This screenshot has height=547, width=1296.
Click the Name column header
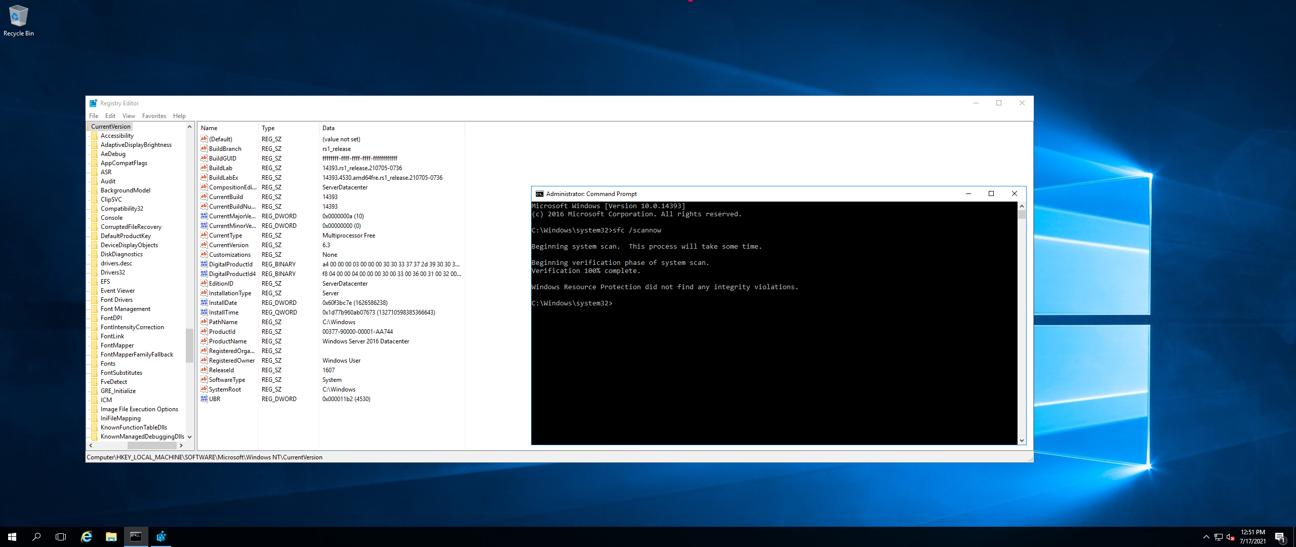(228, 128)
